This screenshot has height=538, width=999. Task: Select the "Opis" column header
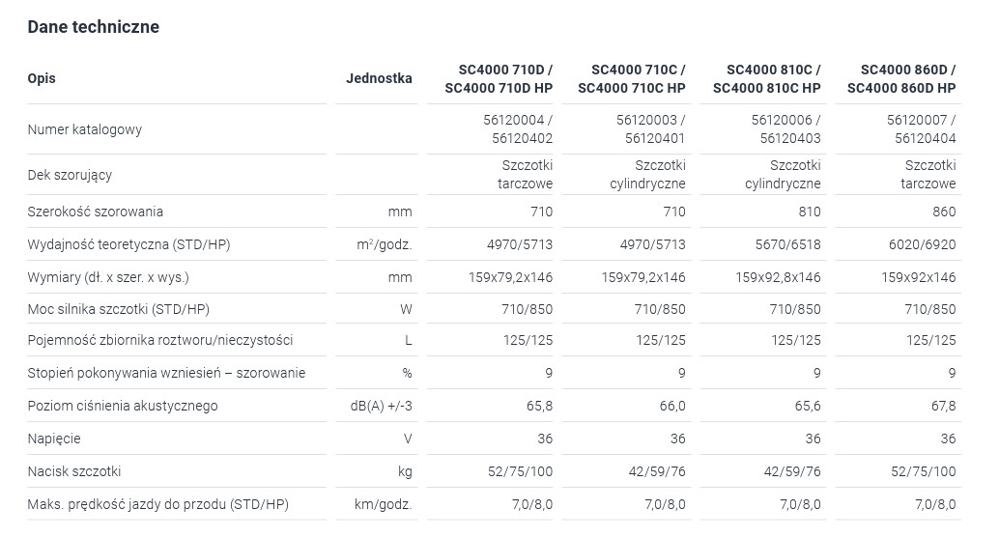point(42,78)
